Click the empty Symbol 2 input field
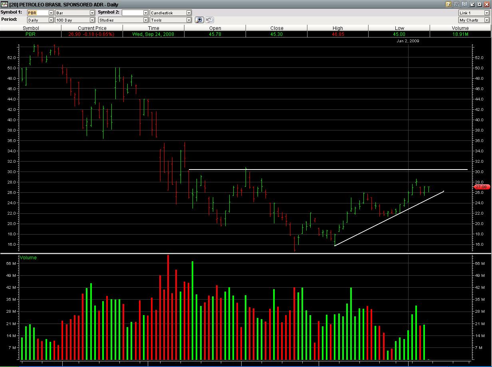This screenshot has width=492, height=367. tap(132, 12)
